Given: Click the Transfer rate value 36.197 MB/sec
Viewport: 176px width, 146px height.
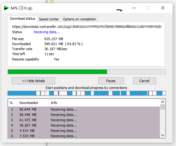Looking at the screenshot, I should 56,49.
